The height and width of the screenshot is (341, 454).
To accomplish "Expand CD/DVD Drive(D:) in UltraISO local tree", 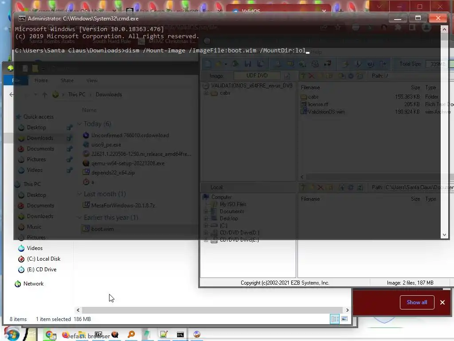I will (206, 233).
